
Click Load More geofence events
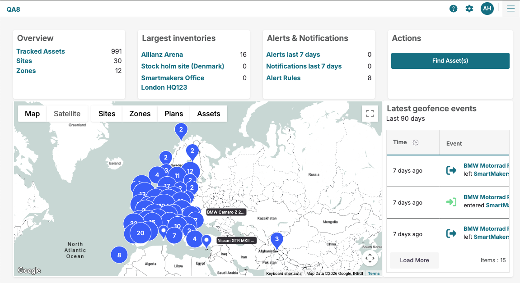tap(414, 260)
